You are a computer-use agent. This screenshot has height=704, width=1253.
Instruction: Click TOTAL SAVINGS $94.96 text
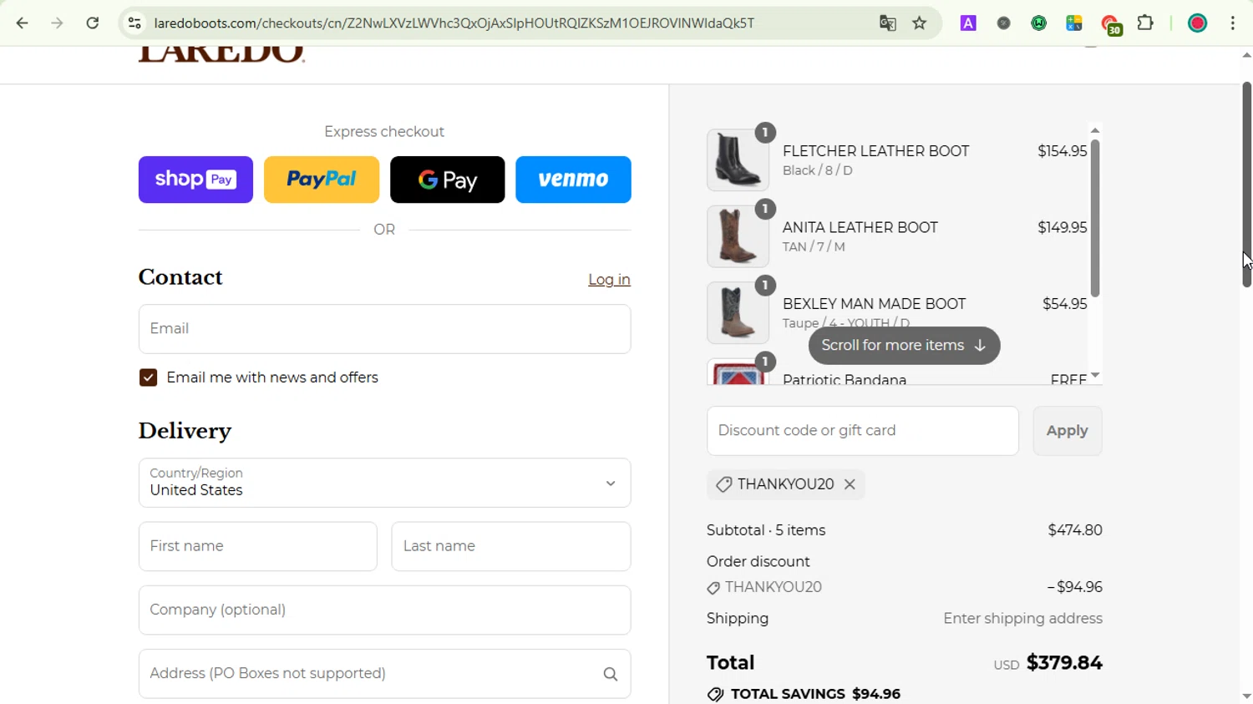click(815, 695)
